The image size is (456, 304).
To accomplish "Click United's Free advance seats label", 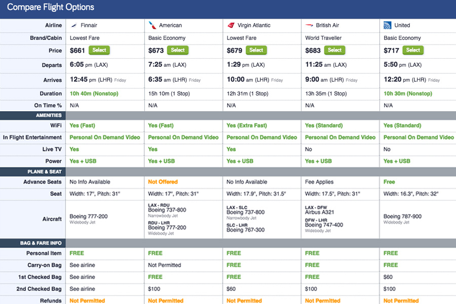I will coord(389,182).
